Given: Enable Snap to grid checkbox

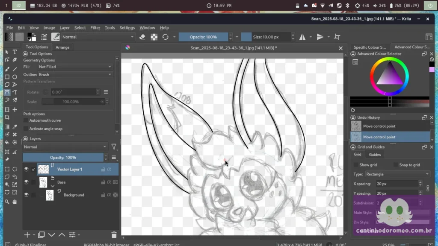Looking at the screenshot, I should (396, 165).
